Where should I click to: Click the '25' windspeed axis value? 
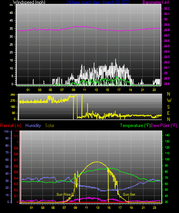(x=11, y=45)
